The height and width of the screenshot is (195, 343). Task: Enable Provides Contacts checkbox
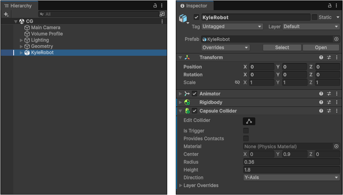tap(246, 138)
